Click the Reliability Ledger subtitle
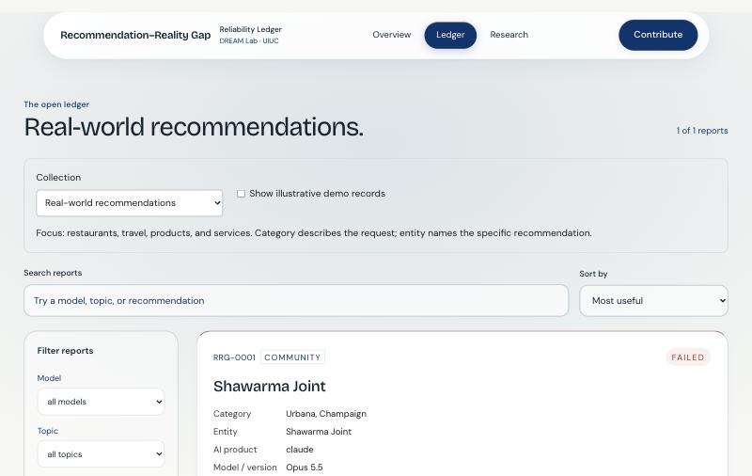Viewport: 752px width, 476px height. pyautogui.click(x=250, y=29)
